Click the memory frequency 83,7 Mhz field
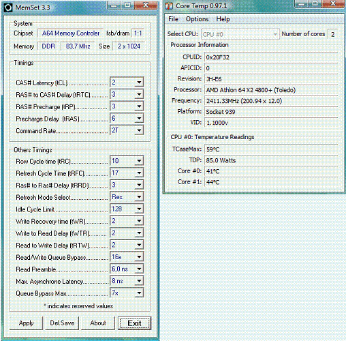The height and width of the screenshot is (341, 346). (x=78, y=46)
